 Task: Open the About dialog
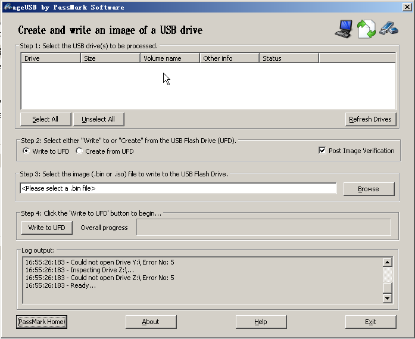tap(151, 322)
